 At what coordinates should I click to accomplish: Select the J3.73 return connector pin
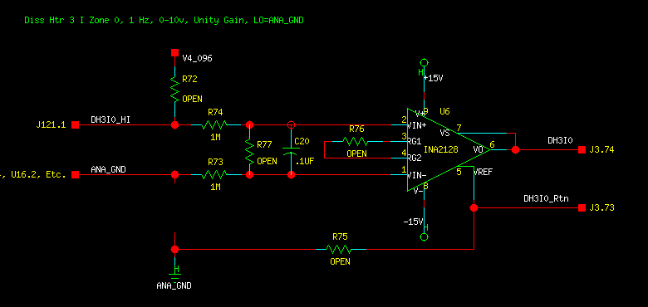click(x=582, y=207)
